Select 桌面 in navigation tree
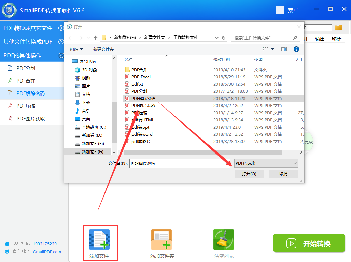Image resolution: width=351 pixels, height=262 pixels. [x=83, y=119]
